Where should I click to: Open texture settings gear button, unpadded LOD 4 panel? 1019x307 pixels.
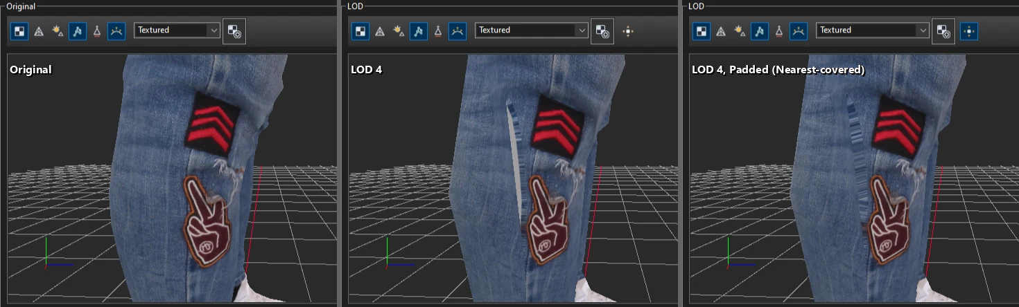pyautogui.click(x=602, y=31)
